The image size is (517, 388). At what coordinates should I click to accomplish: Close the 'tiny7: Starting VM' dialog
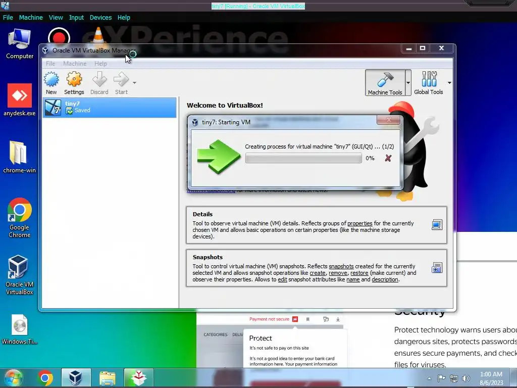(388, 120)
